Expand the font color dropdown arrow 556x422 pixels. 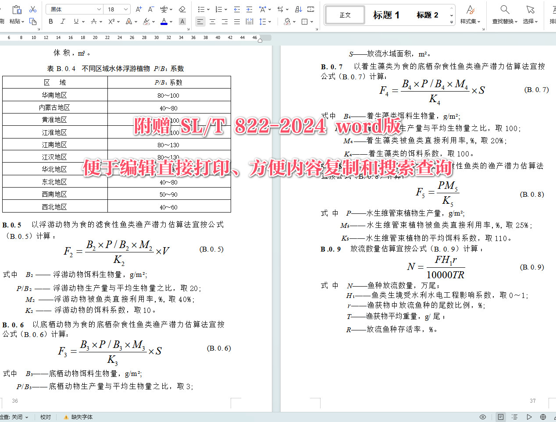(171, 21)
